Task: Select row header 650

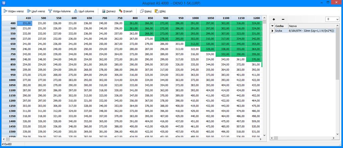Action: tap(9, 44)
